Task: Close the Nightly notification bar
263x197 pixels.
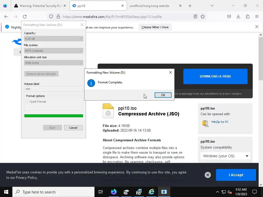Action: 257,27
